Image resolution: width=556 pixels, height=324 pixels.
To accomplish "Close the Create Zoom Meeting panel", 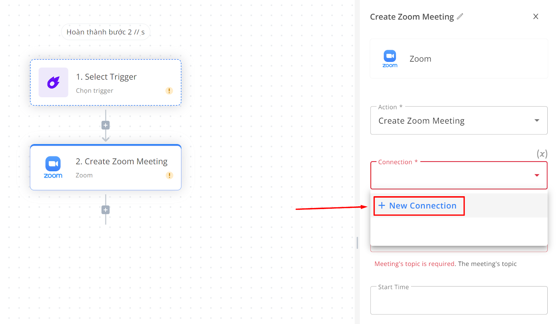I will click(535, 16).
